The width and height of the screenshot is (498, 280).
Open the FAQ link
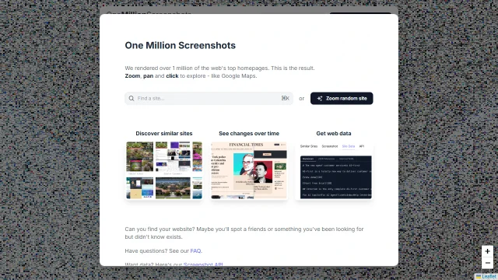[x=195, y=250]
